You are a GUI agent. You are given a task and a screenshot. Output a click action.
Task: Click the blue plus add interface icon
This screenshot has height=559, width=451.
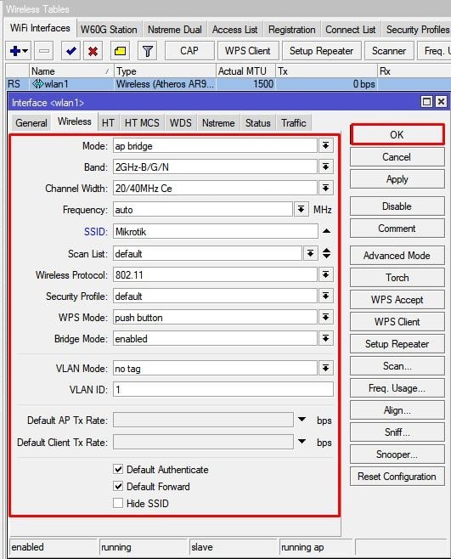pos(18,51)
